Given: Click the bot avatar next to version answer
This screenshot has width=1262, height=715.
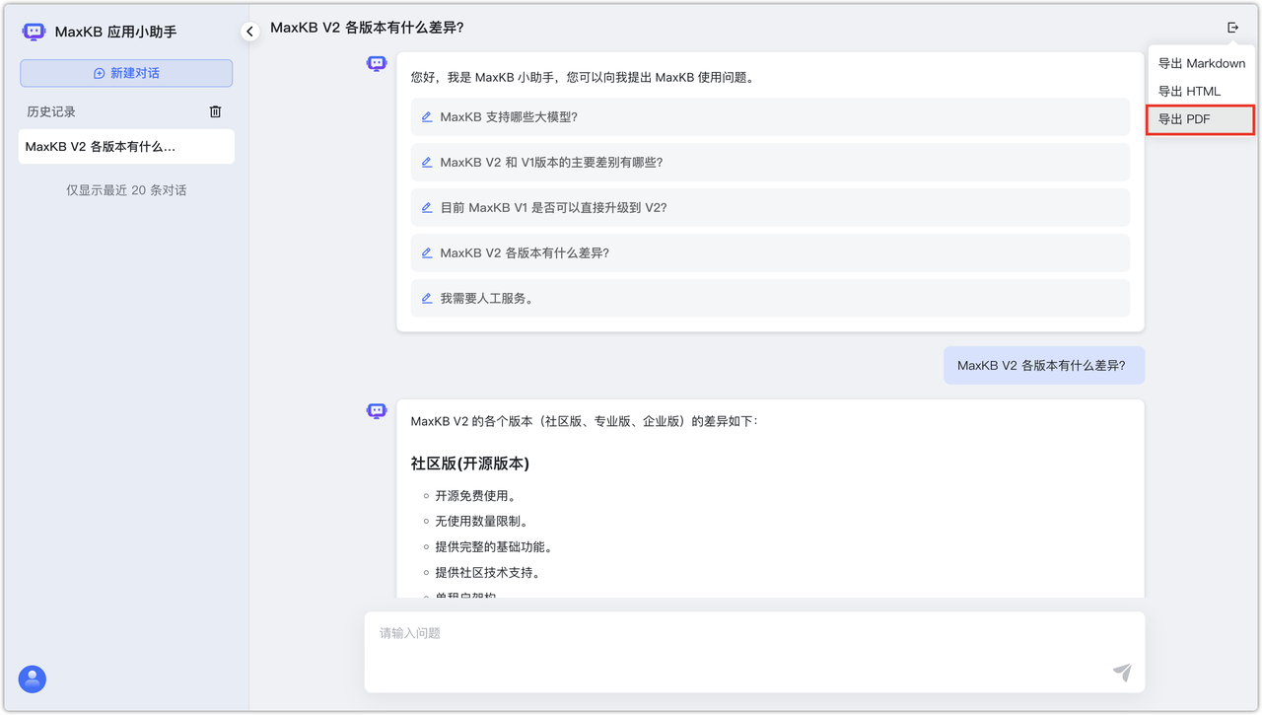Looking at the screenshot, I should click(377, 410).
